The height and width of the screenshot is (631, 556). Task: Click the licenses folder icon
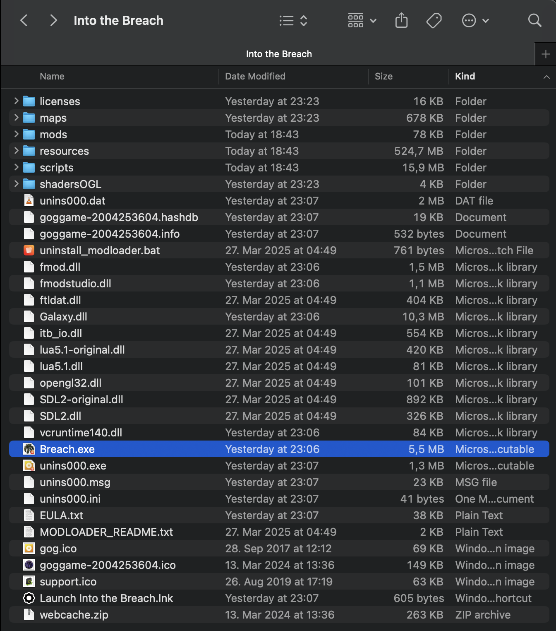pyautogui.click(x=29, y=101)
